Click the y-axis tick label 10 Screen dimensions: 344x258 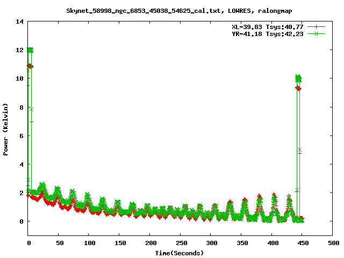tap(19, 78)
